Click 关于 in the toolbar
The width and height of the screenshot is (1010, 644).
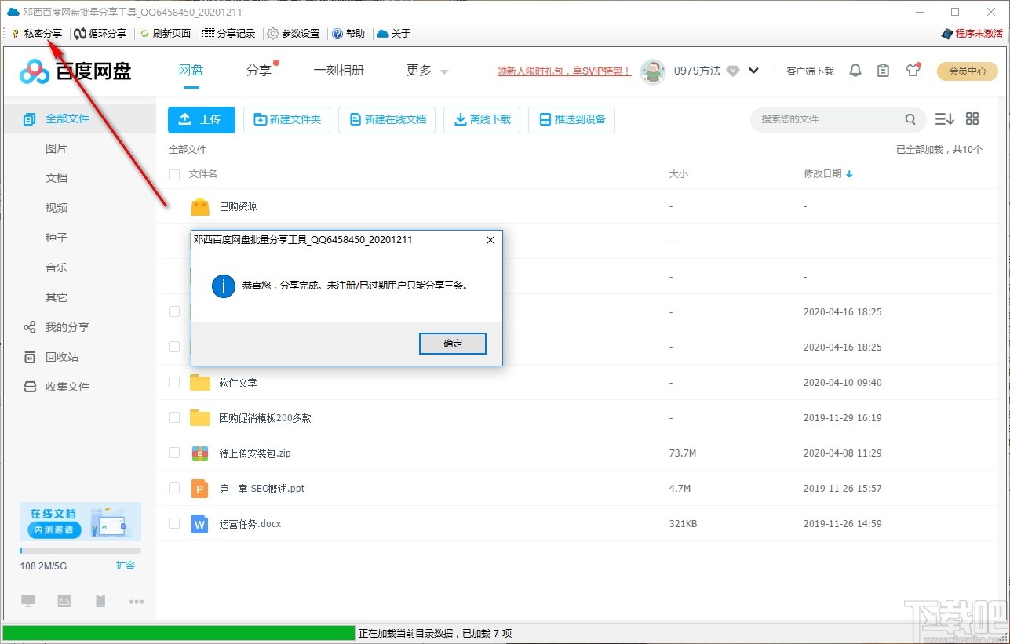[394, 34]
